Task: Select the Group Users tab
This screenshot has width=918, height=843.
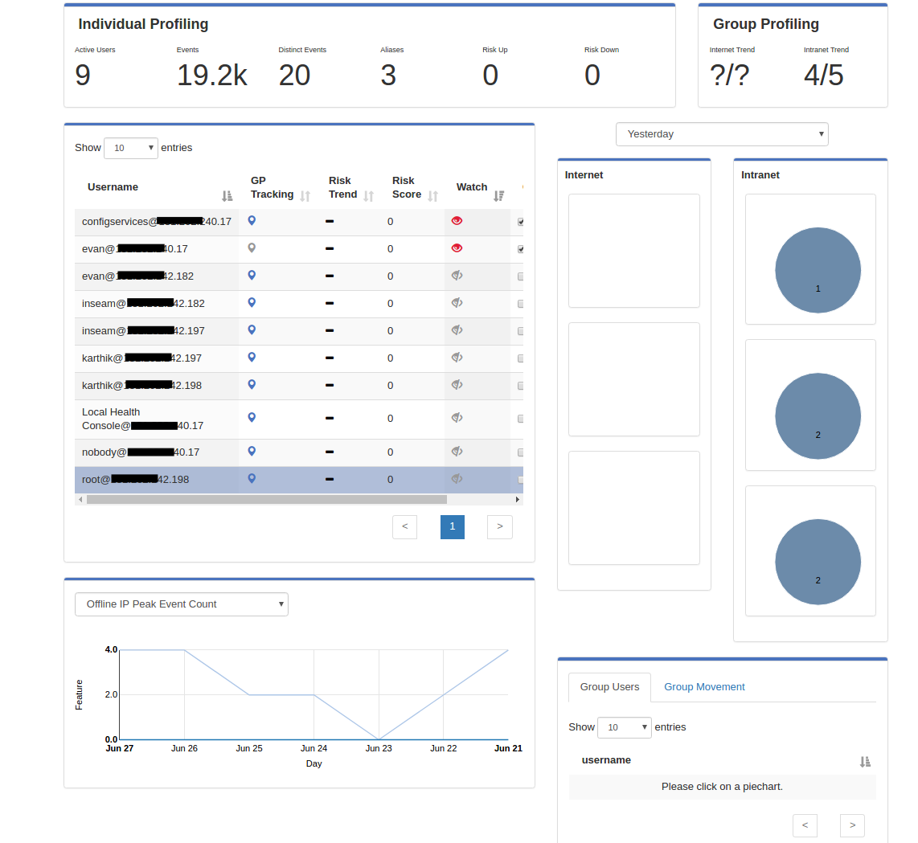Action: click(x=609, y=686)
